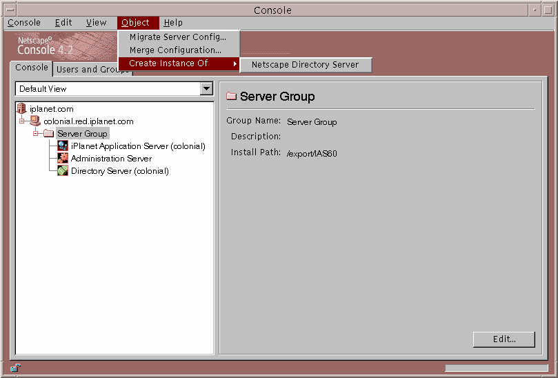This screenshot has width=558, height=378.
Task: Click the Console window title bar
Action: tap(272, 10)
